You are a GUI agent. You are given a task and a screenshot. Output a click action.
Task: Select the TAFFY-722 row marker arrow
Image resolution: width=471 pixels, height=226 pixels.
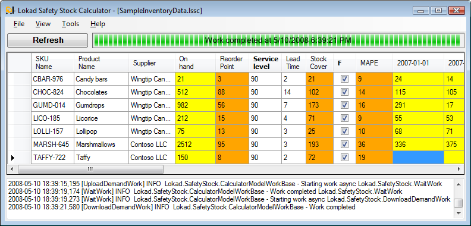12,157
